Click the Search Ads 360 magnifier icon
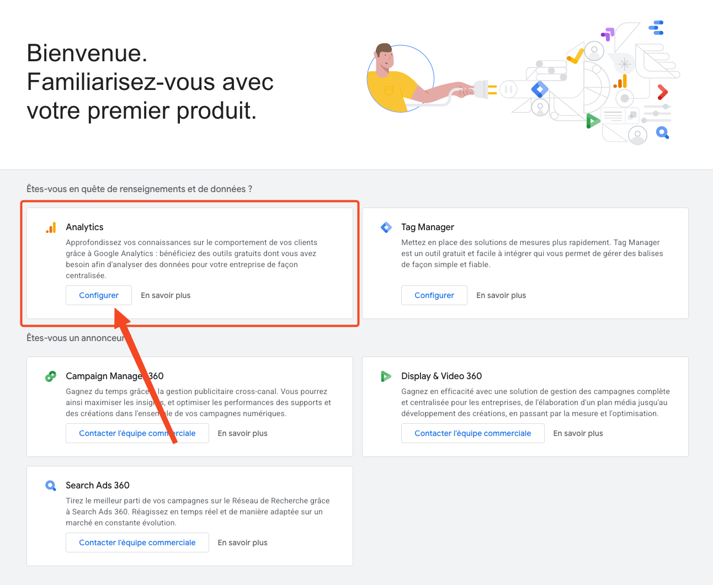 [x=51, y=486]
